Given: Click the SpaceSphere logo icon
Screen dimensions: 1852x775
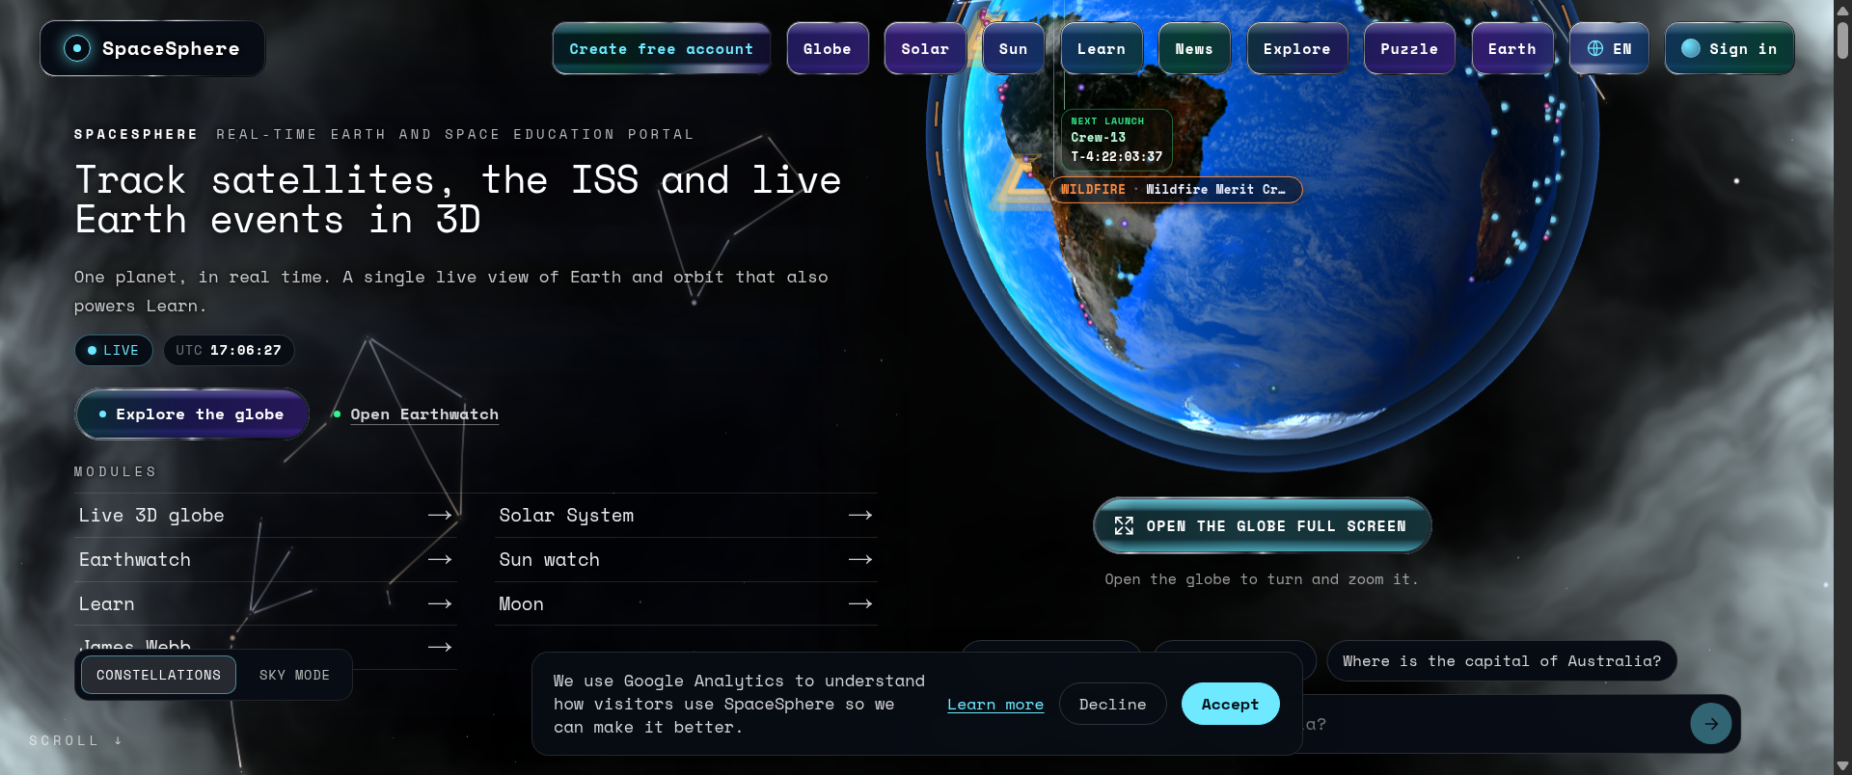Looking at the screenshot, I should pos(77,48).
